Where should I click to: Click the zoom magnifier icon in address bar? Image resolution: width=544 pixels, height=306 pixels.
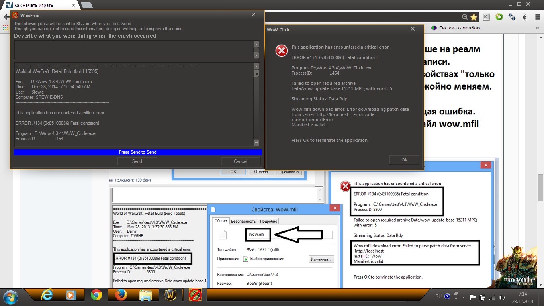465,17
